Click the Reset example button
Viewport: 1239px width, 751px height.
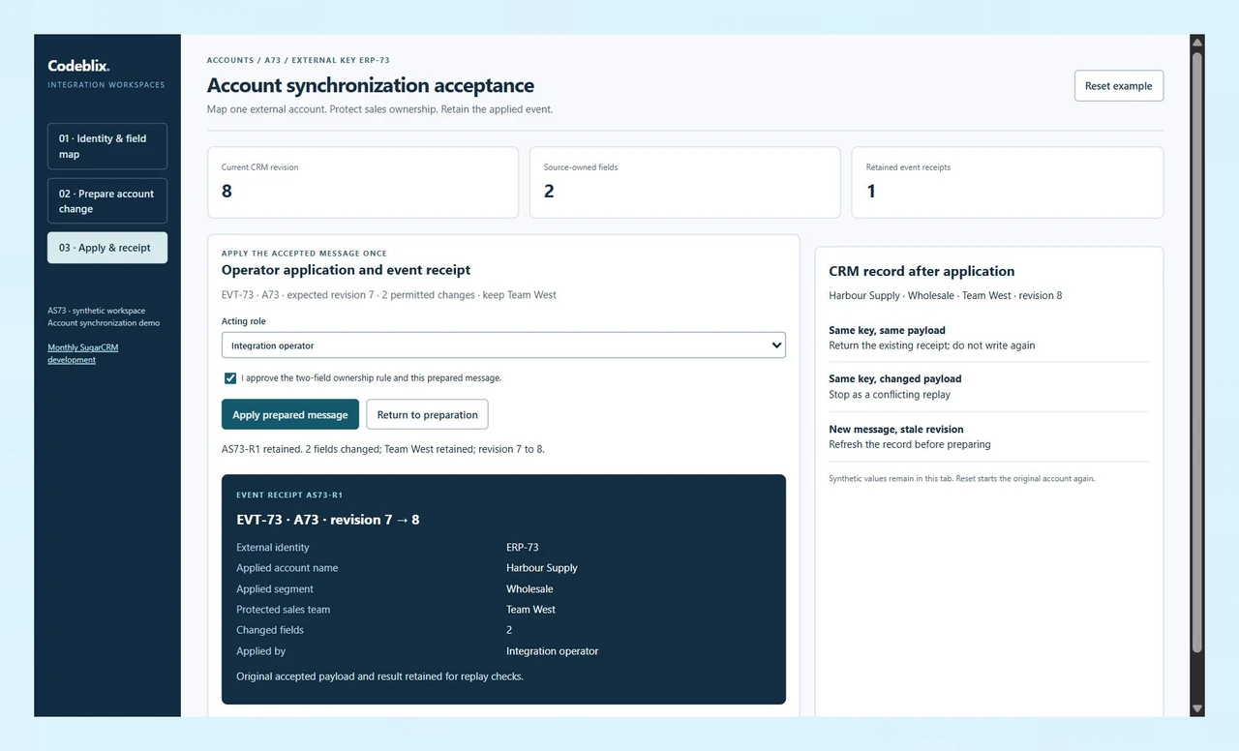point(1119,86)
